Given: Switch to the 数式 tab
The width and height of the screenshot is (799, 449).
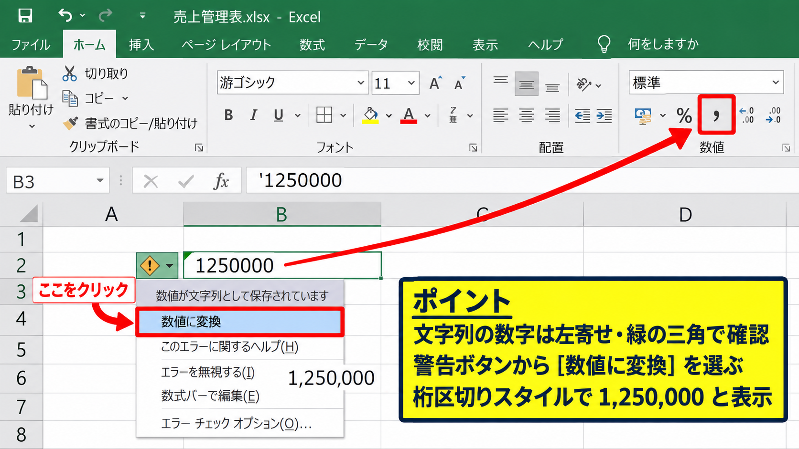Looking at the screenshot, I should [x=312, y=45].
